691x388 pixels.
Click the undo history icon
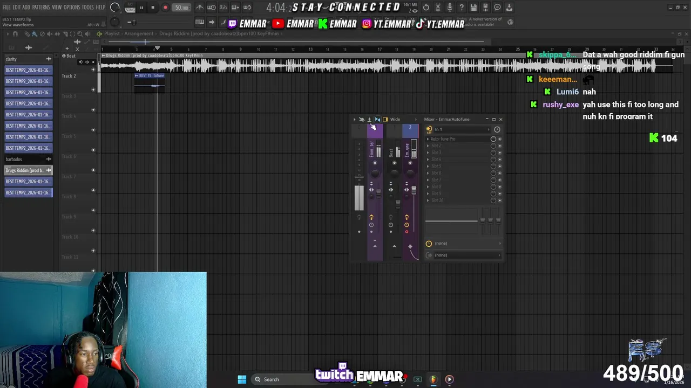point(426,8)
